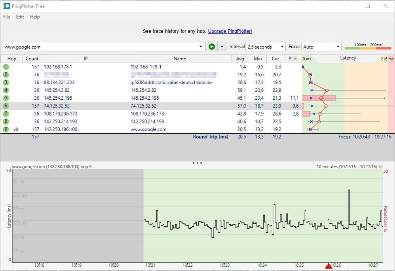The image size is (395, 271).
Task: Click the 100ms 200ms latency color scale
Action: coord(368,47)
